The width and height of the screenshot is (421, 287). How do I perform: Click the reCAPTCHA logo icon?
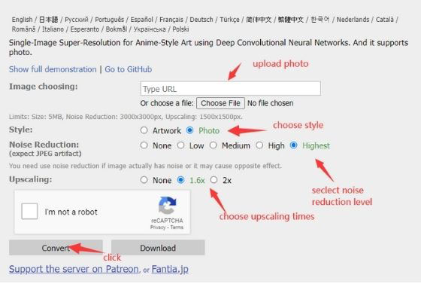(167, 206)
